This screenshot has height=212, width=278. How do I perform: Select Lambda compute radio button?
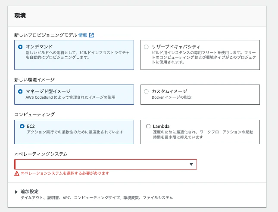point(148,127)
